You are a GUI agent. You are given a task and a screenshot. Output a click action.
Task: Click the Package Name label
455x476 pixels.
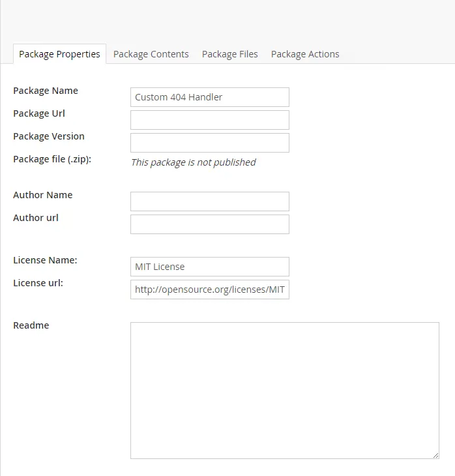(x=45, y=91)
